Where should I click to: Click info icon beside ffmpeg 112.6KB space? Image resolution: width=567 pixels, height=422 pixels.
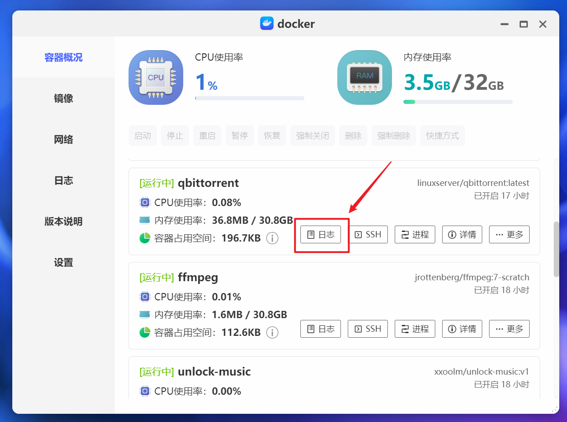tap(272, 332)
